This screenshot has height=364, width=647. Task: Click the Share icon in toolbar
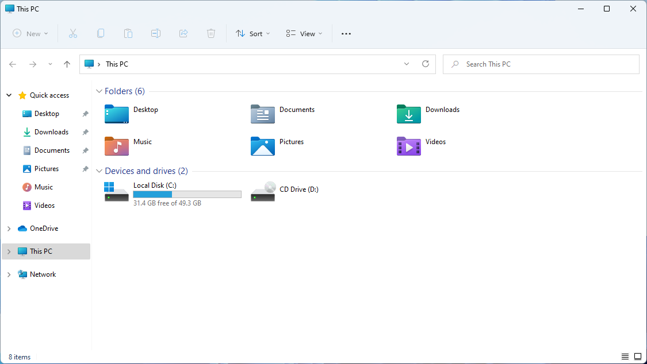(183, 34)
